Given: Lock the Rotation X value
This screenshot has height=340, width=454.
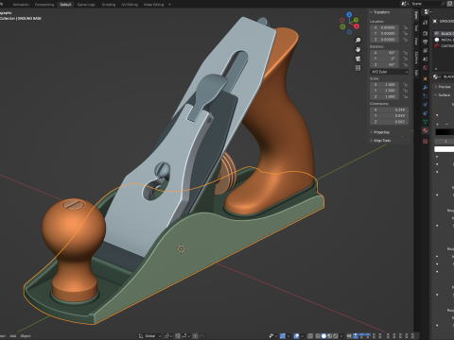Looking at the screenshot, I should point(406,53).
